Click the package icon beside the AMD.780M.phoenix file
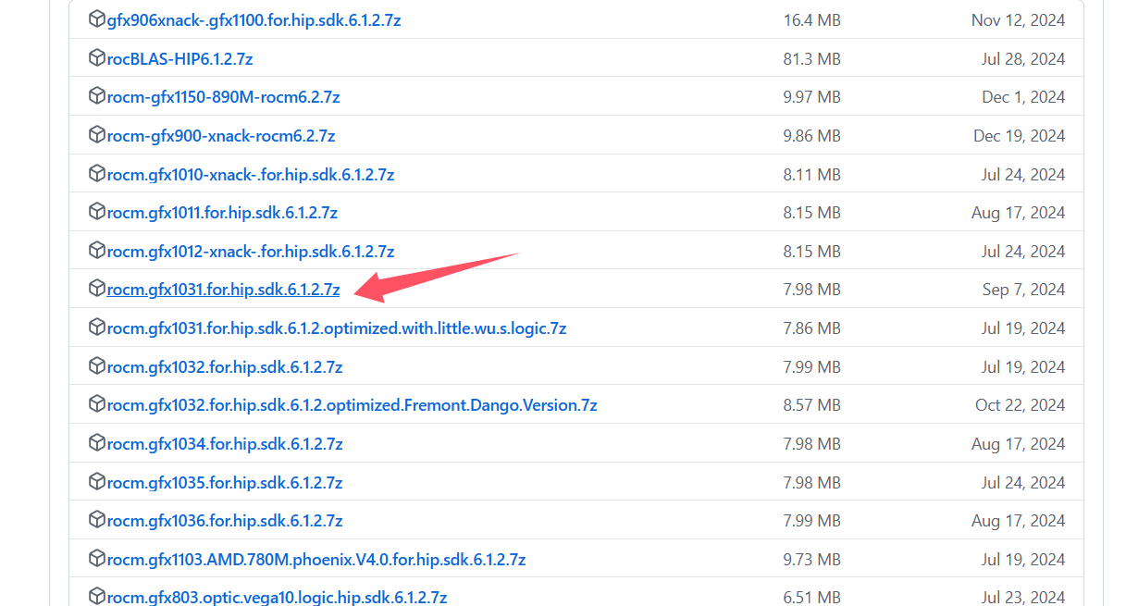The image size is (1126, 606). coord(96,559)
